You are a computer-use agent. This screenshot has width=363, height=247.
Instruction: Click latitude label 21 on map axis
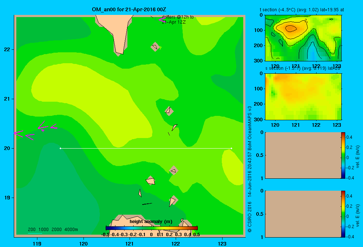click(7, 99)
